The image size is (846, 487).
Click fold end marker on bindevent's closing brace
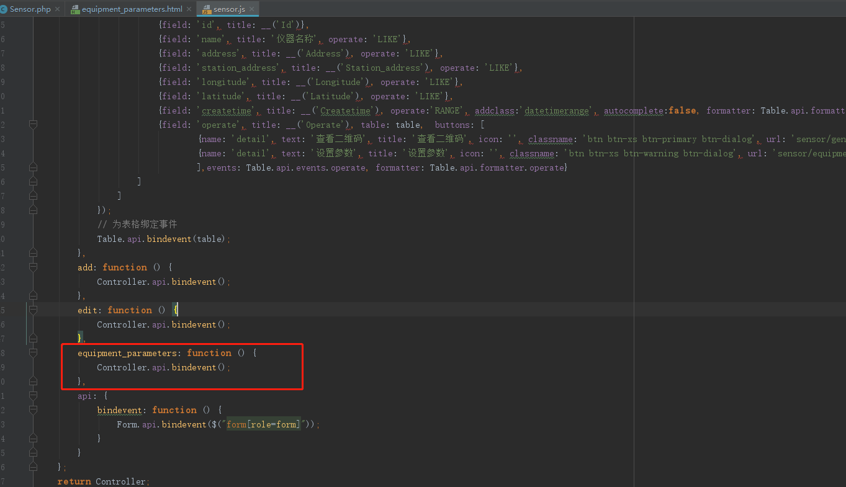click(x=33, y=439)
